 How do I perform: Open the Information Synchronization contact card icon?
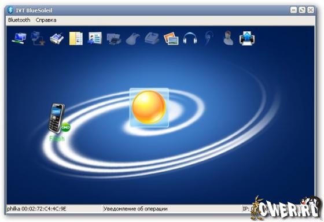click(x=95, y=38)
